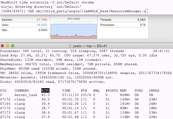Click the CMPRS column header
This screenshot has height=119, width=173.
click(154, 90)
